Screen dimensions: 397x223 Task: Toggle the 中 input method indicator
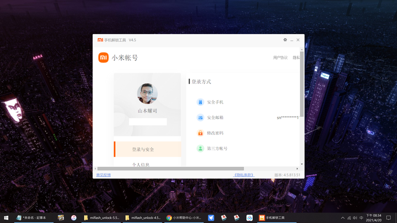pyautogui.click(x=361, y=217)
